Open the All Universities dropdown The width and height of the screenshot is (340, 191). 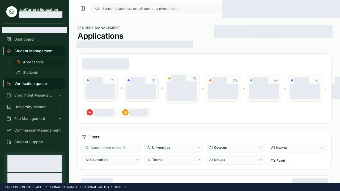point(173,148)
